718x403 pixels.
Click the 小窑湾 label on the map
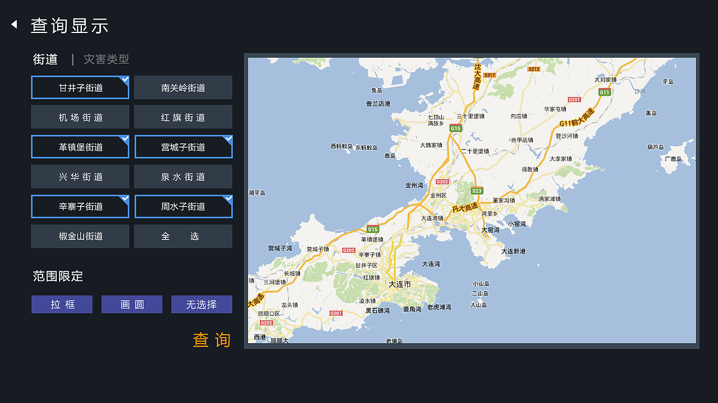[517, 224]
